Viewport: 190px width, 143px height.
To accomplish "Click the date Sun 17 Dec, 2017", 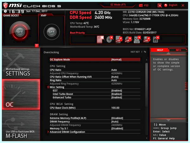I will 37,11.
